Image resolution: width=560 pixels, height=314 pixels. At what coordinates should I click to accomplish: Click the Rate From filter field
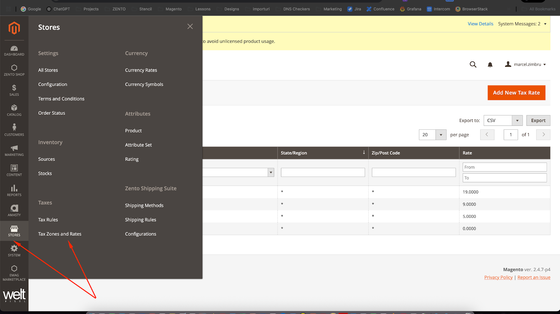point(504,167)
